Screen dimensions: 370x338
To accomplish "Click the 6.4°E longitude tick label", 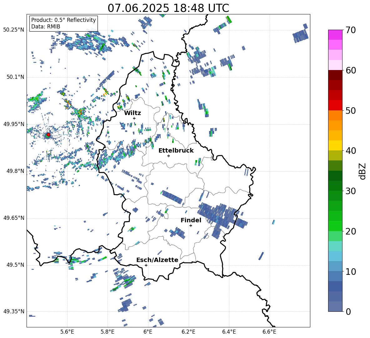I will click(229, 332).
